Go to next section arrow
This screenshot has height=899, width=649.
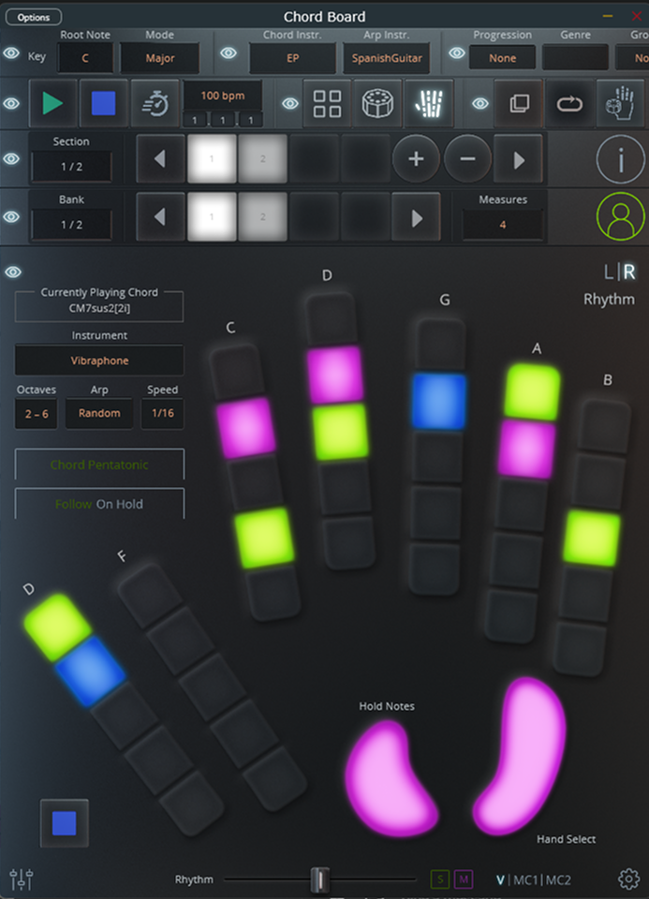pyautogui.click(x=518, y=159)
